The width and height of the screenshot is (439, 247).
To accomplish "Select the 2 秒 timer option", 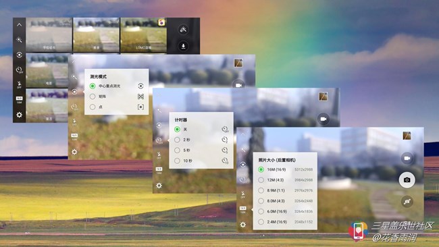I will pos(201,140).
